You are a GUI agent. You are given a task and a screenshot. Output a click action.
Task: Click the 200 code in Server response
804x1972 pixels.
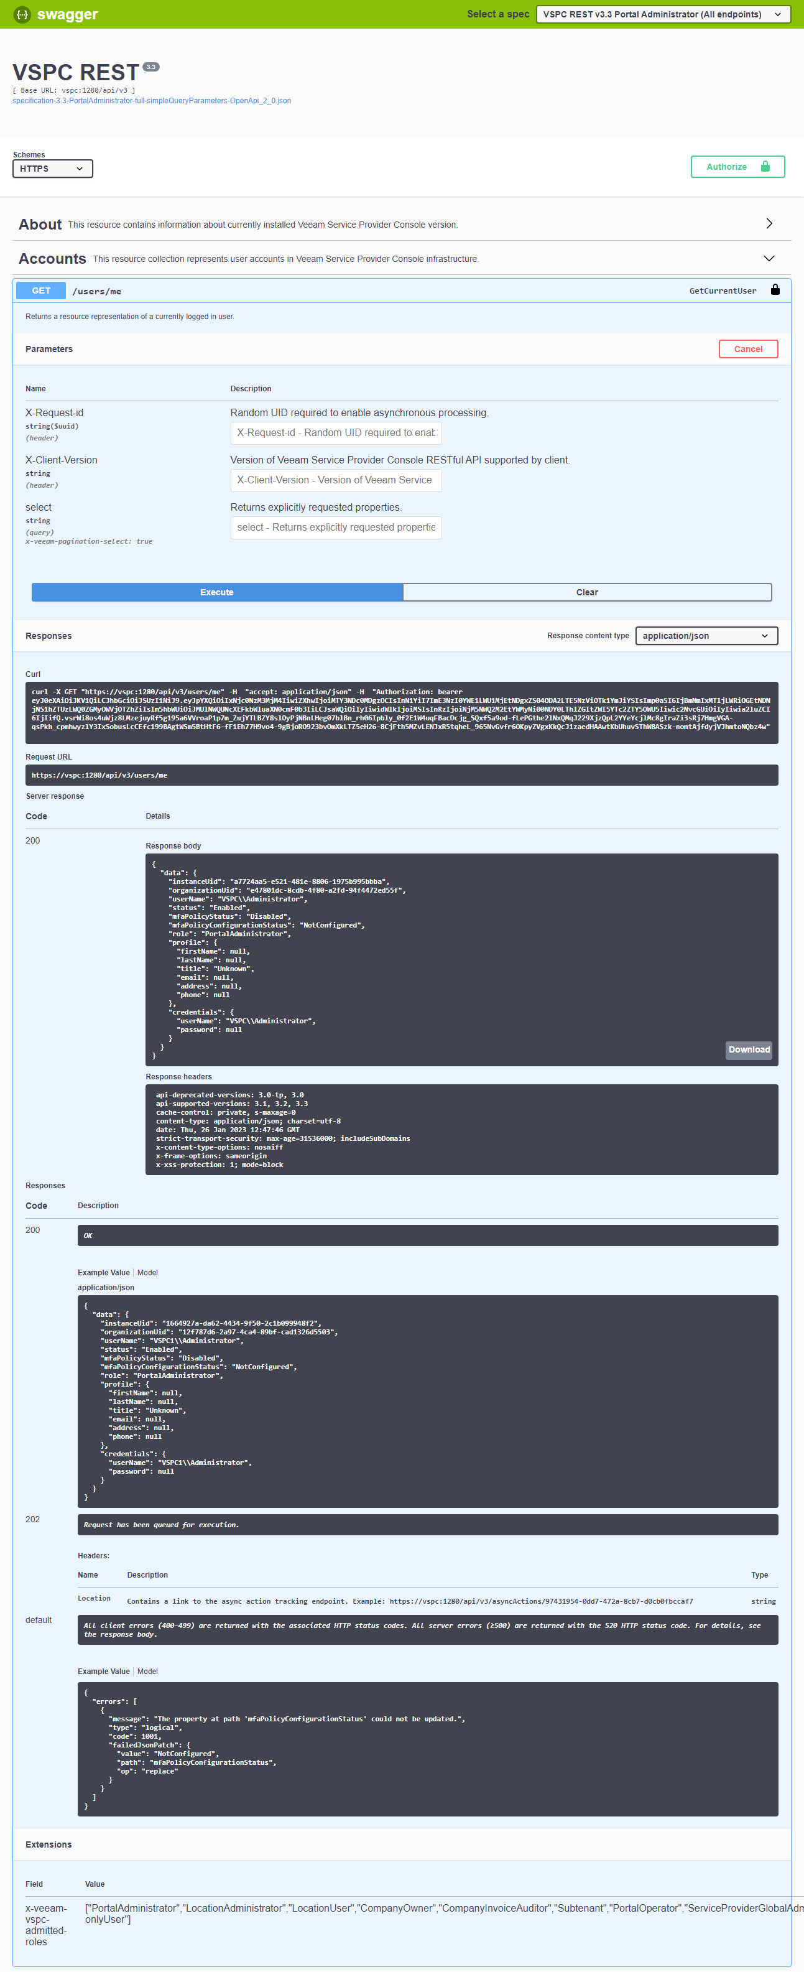coord(33,840)
